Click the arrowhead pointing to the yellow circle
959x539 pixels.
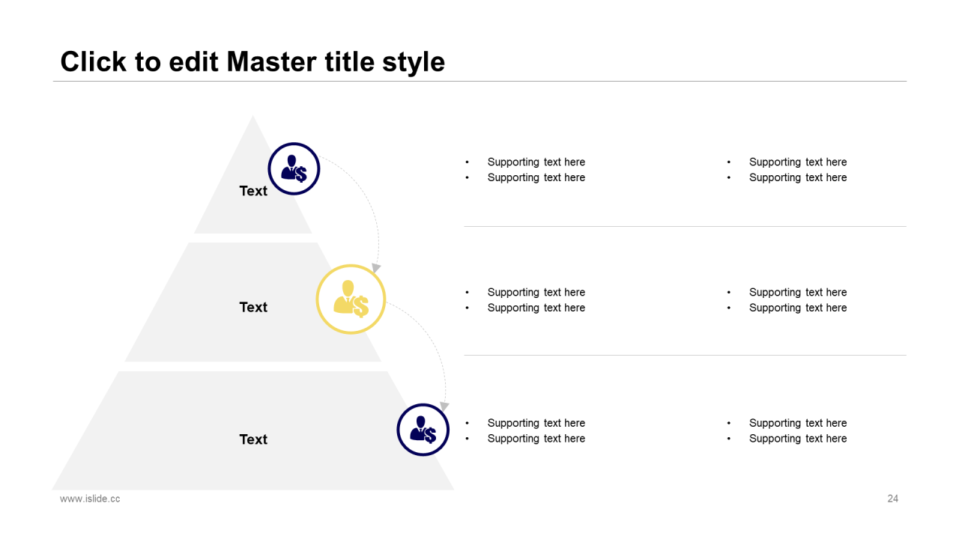[x=376, y=268]
